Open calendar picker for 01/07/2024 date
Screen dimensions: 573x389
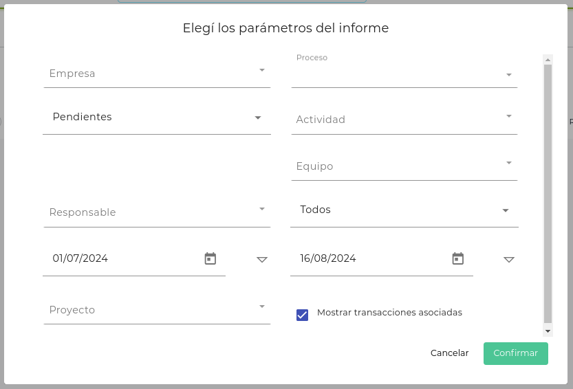(x=210, y=258)
